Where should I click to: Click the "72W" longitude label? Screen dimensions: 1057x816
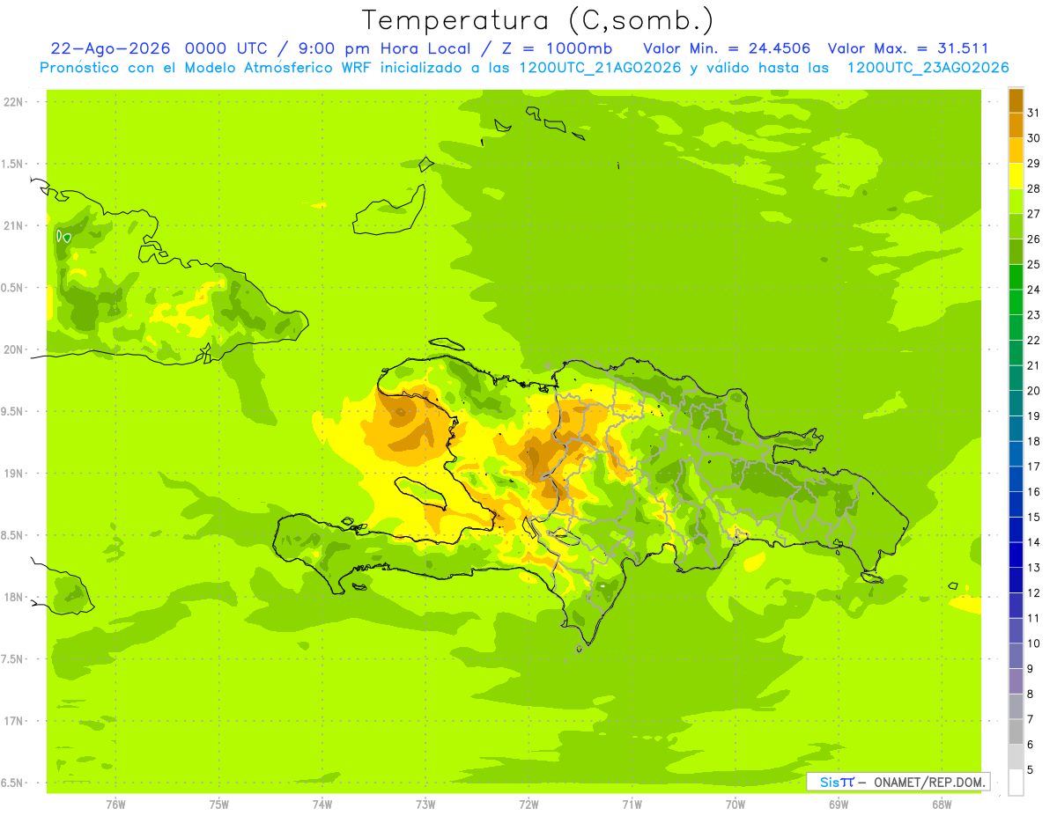pos(528,805)
